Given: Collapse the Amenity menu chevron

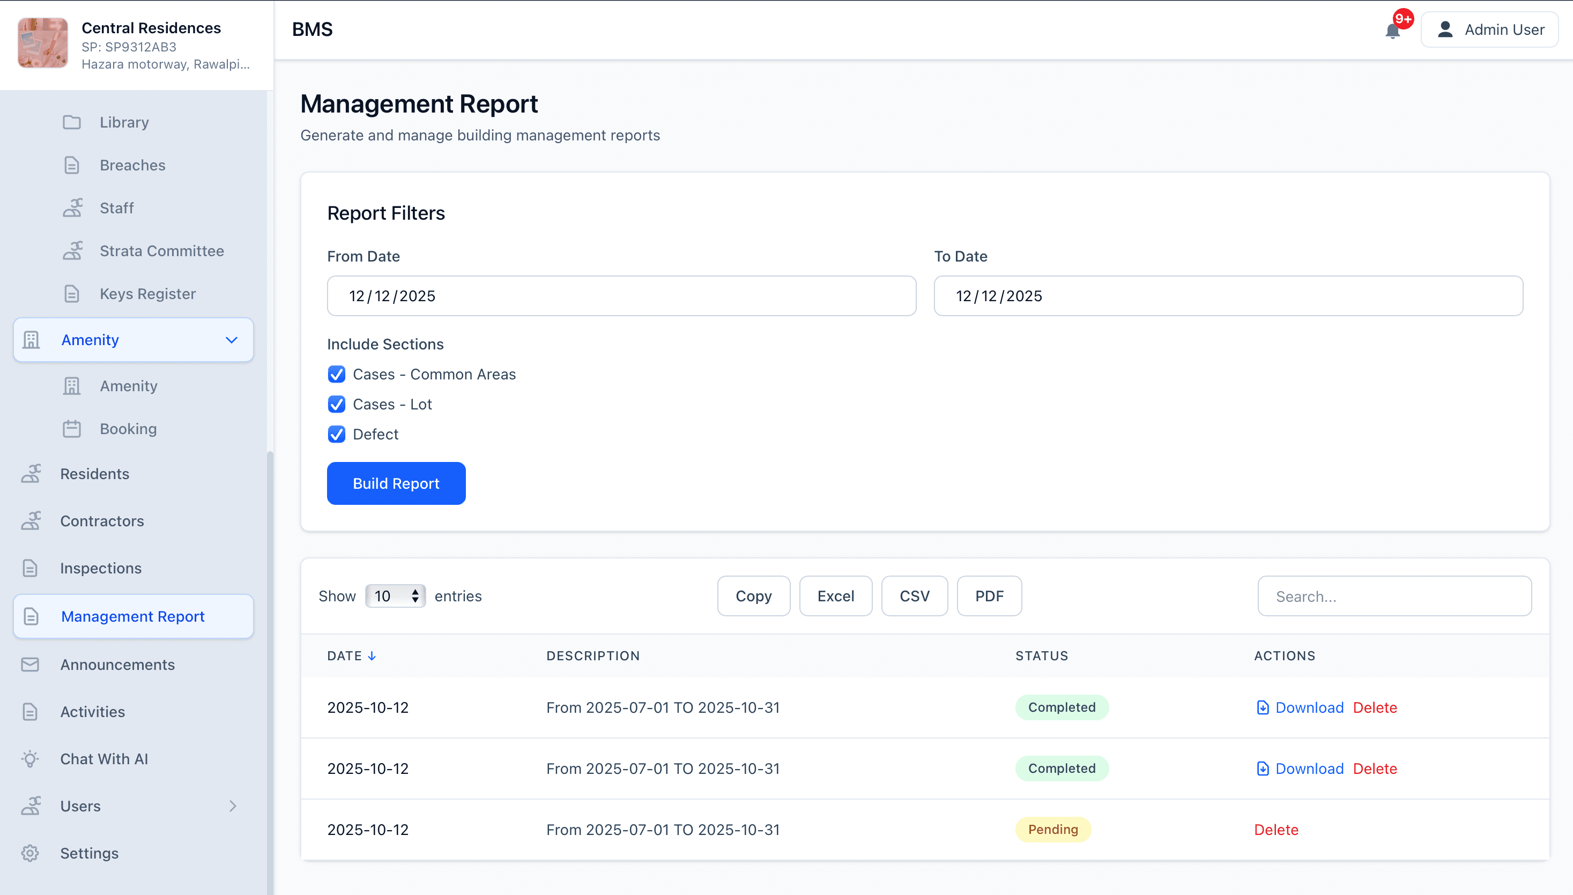Looking at the screenshot, I should coord(231,340).
